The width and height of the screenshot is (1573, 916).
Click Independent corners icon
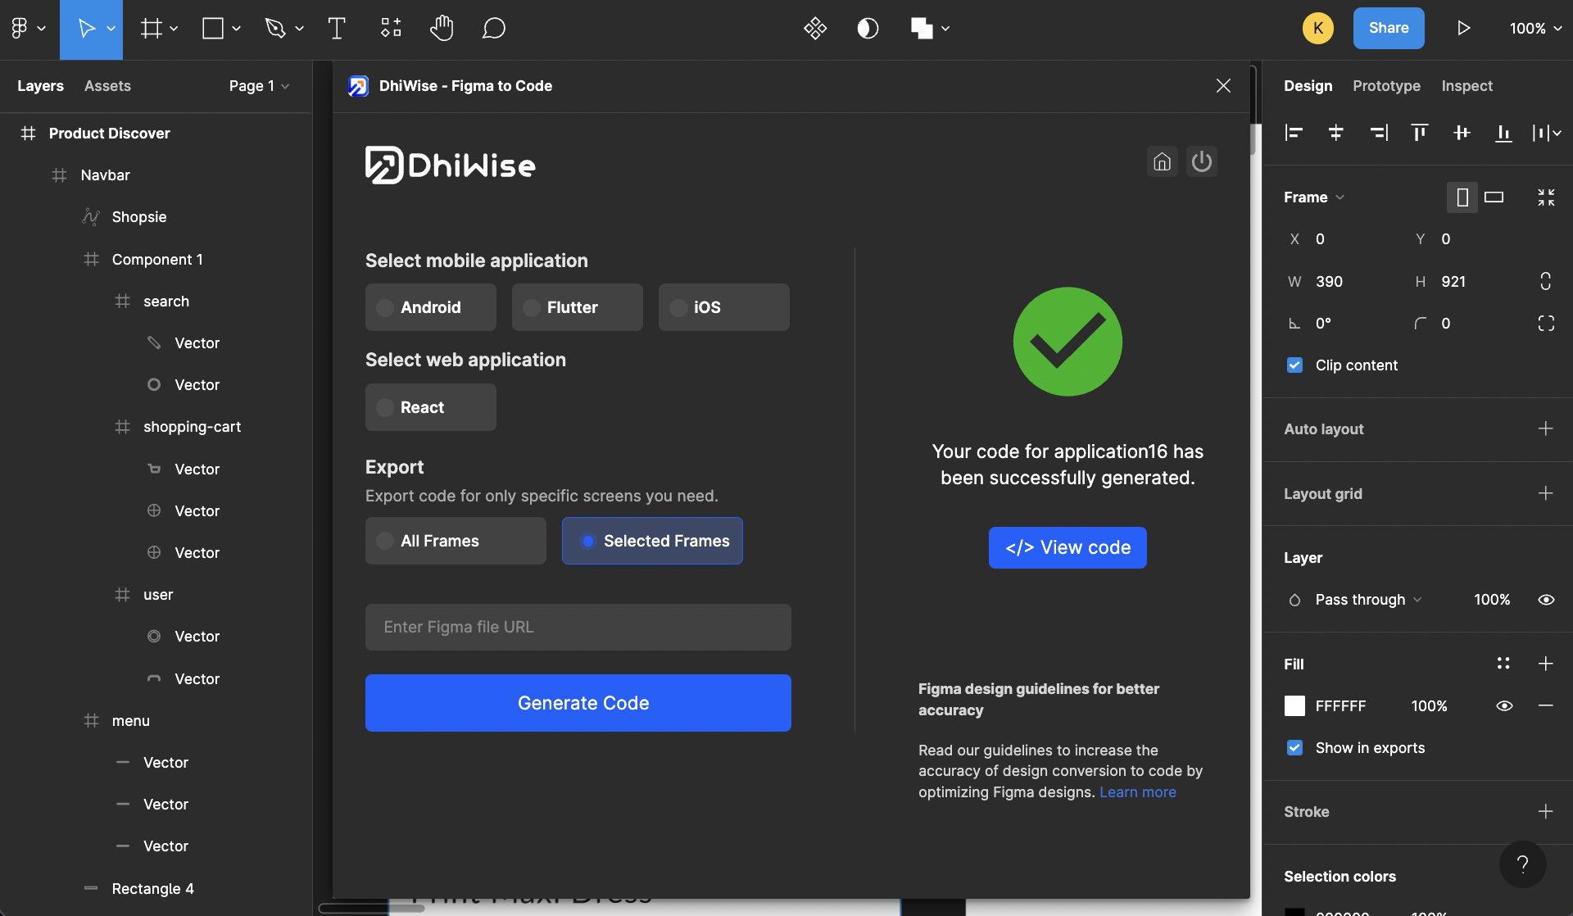1546,324
